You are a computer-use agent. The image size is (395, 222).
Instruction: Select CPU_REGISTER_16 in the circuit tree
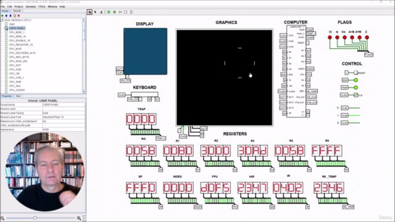coord(21,44)
